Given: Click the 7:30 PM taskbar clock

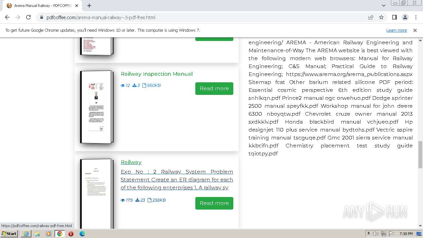Looking at the screenshot, I should 406,234.
